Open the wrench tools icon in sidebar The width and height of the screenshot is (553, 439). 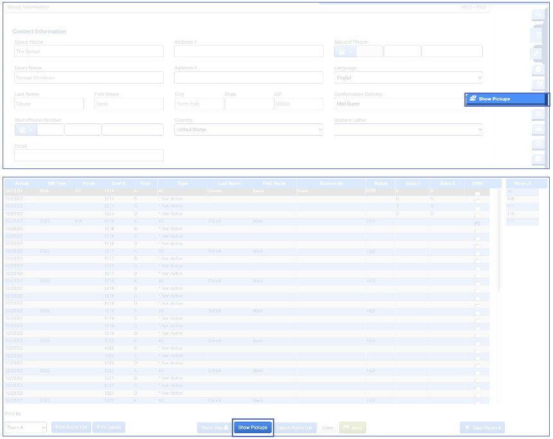click(539, 53)
